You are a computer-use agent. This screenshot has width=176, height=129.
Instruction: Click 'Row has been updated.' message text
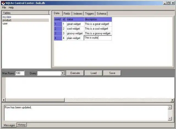click(x=18, y=108)
